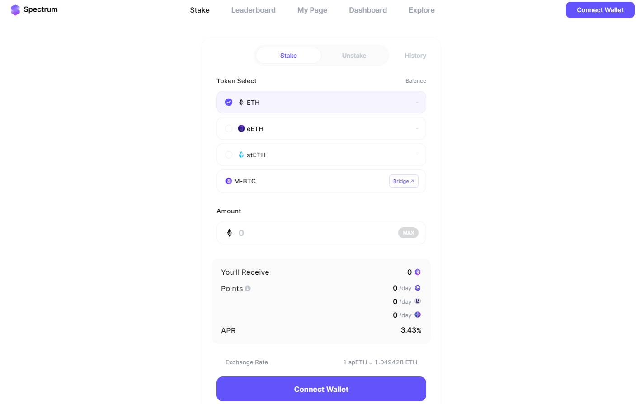
Task: Click the last points icon above APR
Action: pos(418,315)
